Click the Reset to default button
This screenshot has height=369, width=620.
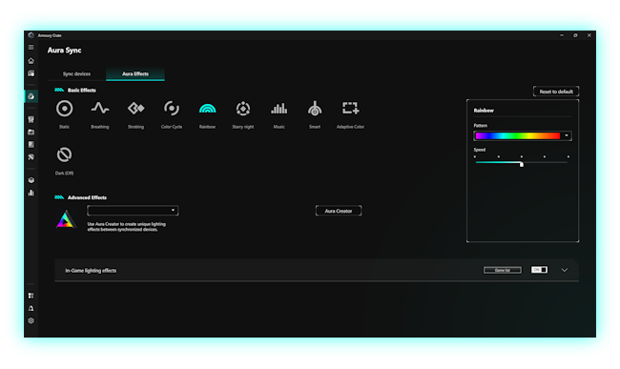click(556, 92)
